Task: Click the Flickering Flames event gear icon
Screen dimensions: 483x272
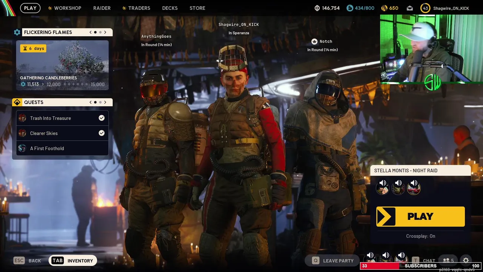Action: click(x=17, y=32)
